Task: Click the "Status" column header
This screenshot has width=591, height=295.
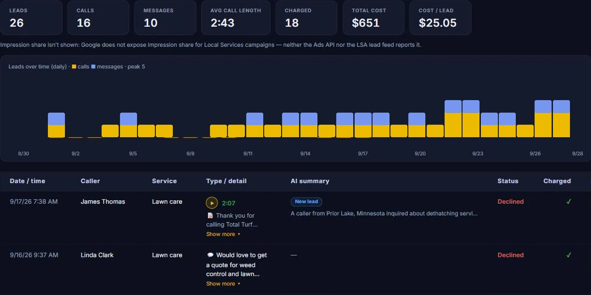Action: (508, 181)
